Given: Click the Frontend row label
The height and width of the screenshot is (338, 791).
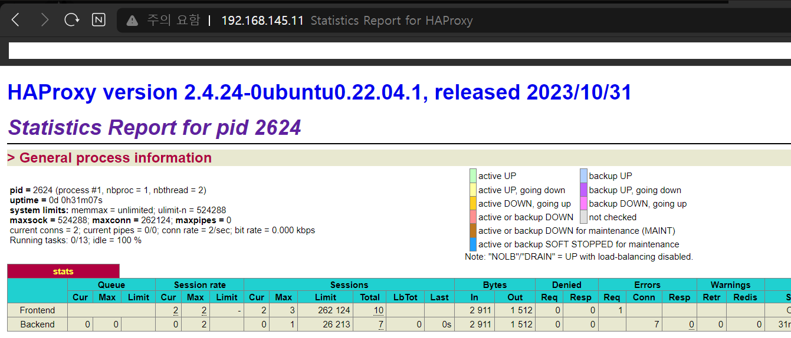Looking at the screenshot, I should pos(37,310).
